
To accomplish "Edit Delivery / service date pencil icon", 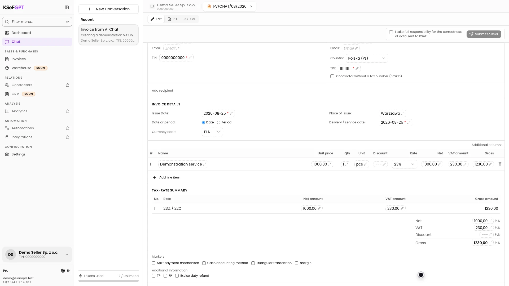I will point(409,122).
